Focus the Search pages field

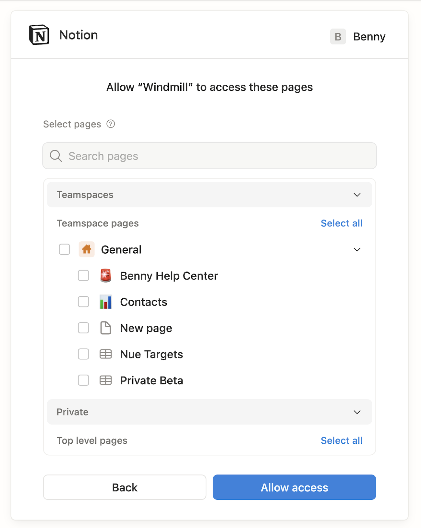click(214, 156)
